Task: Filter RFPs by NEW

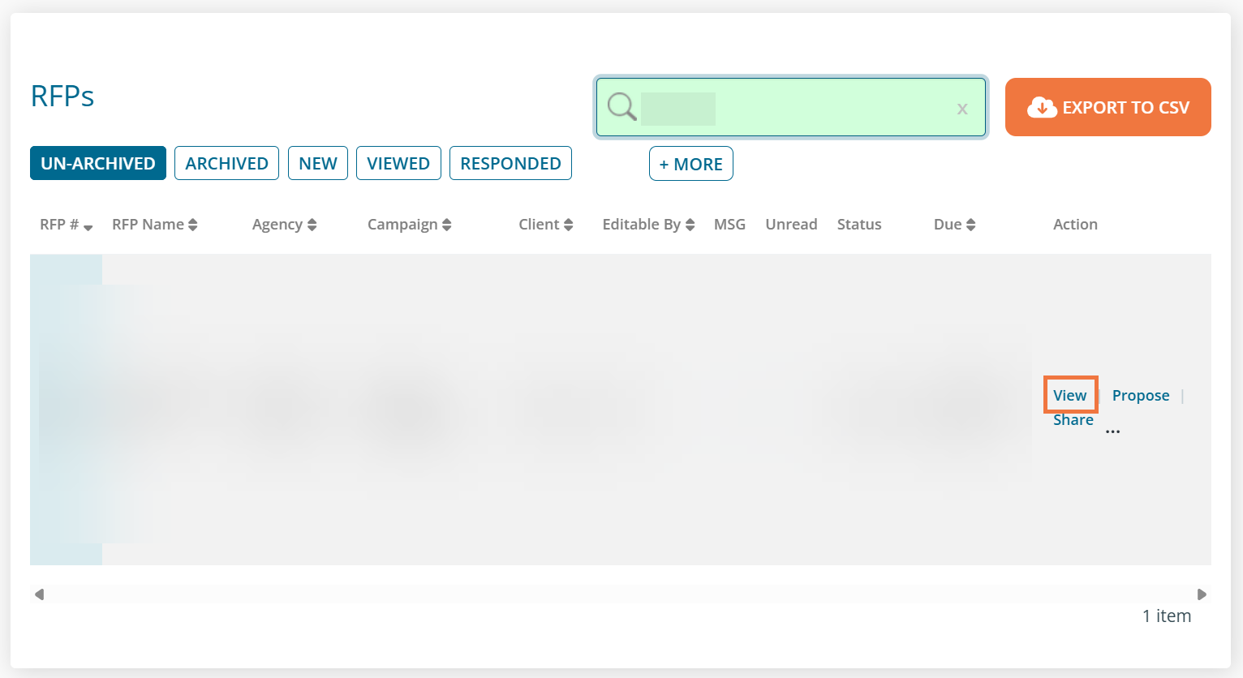Action: (x=318, y=163)
